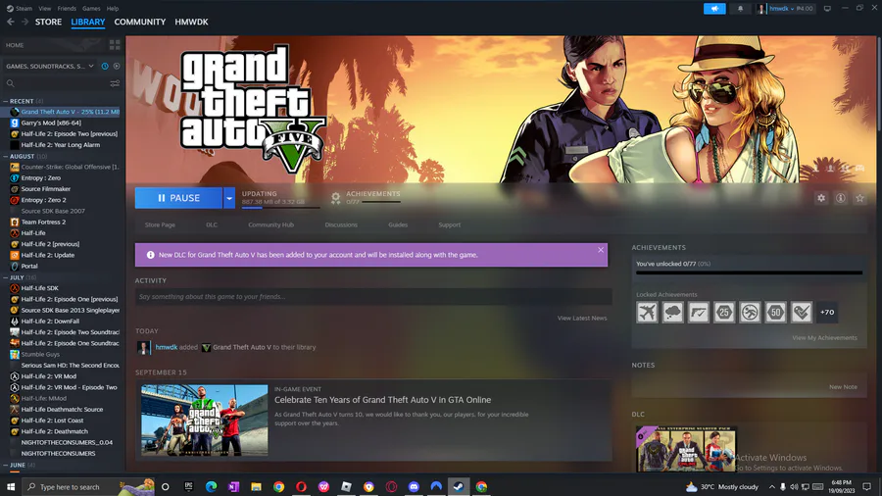Go forward with the right arrow
Viewport: 882px width, 496px height.
[x=24, y=22]
